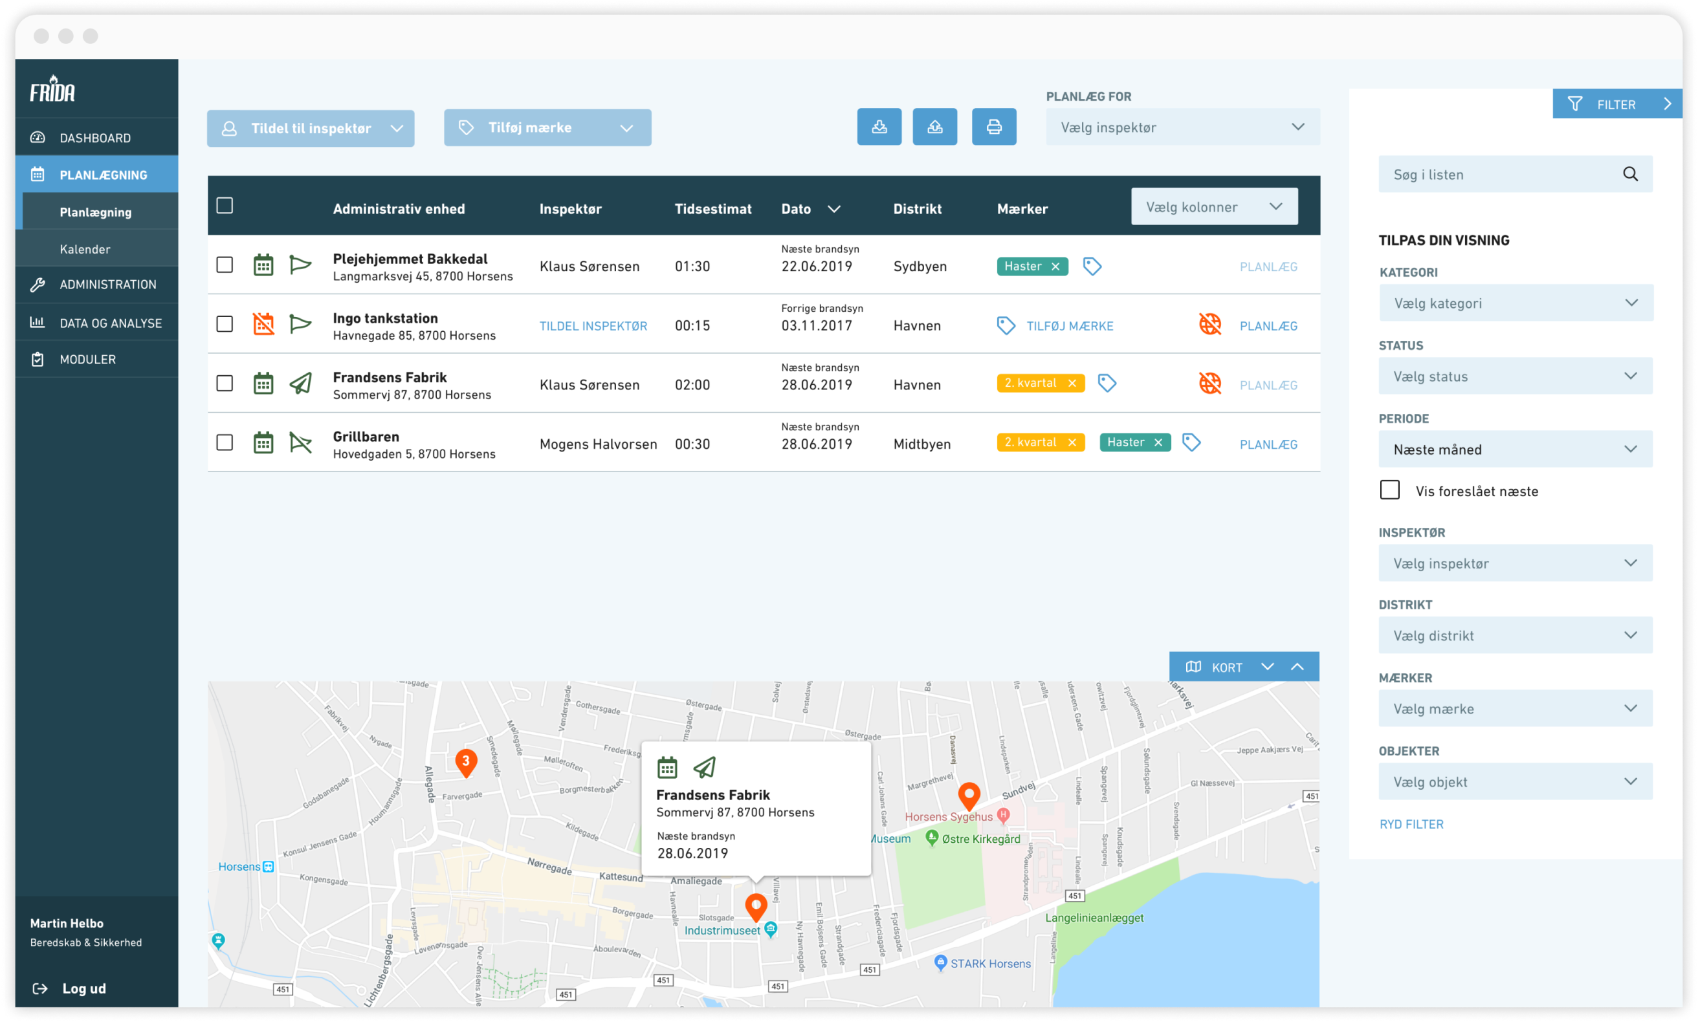The width and height of the screenshot is (1698, 1022).
Task: Click crossed flag icon in Grillbaren row
Action: coord(300,443)
